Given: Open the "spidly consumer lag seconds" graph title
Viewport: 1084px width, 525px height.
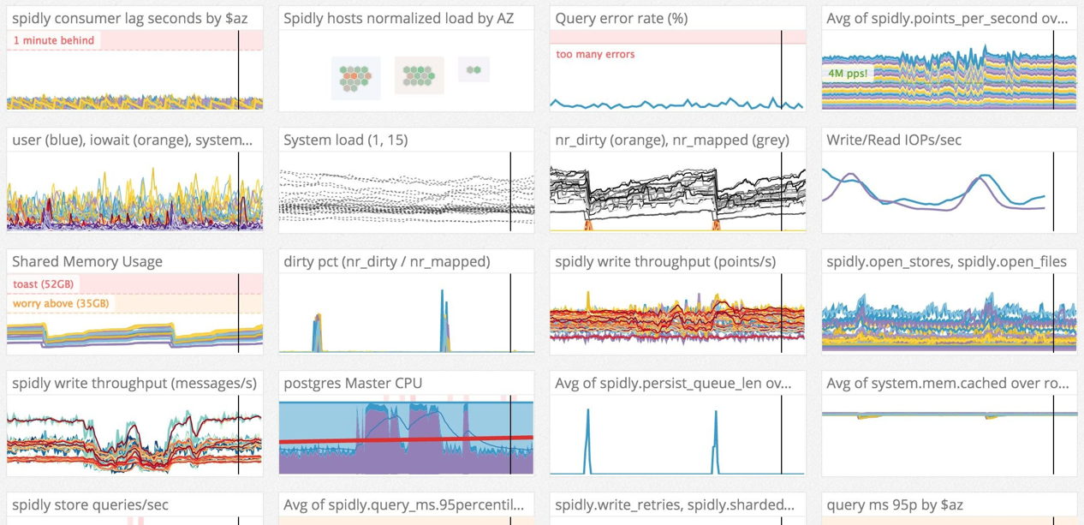Looking at the screenshot, I should pyautogui.click(x=129, y=18).
